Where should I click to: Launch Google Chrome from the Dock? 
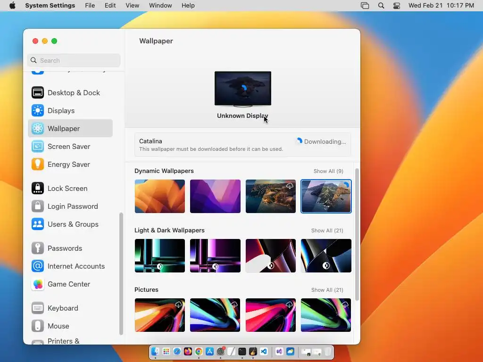(199, 351)
